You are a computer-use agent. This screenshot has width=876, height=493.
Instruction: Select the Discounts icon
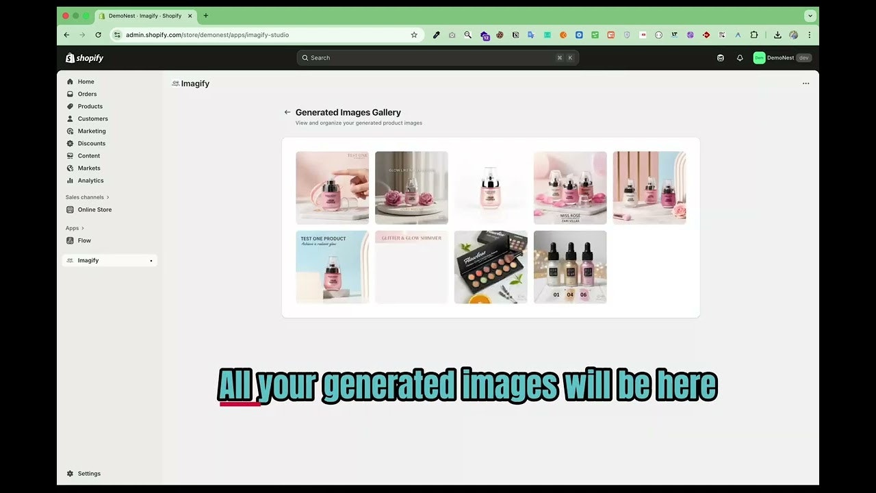click(x=70, y=143)
